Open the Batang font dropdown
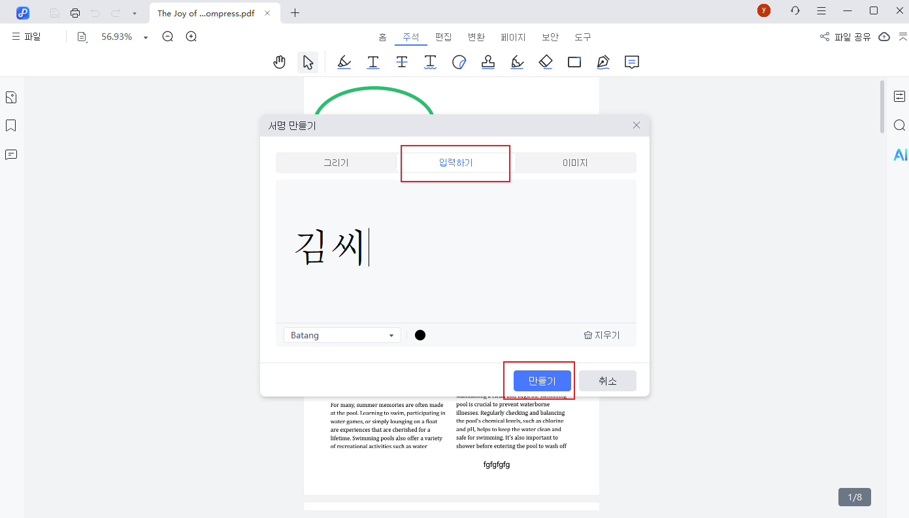 pyautogui.click(x=342, y=334)
